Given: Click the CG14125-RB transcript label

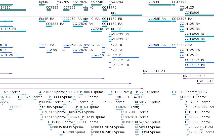Looking at the screenshot, I should tap(190, 29).
